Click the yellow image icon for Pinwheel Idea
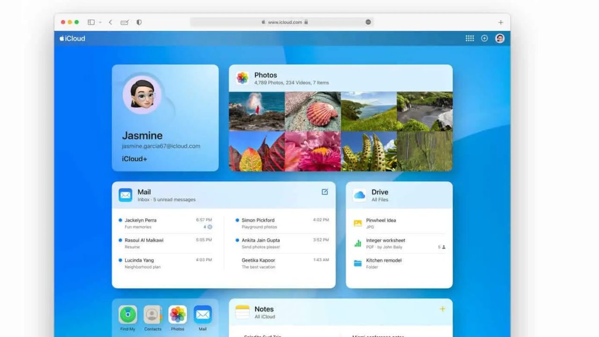 [358, 223]
